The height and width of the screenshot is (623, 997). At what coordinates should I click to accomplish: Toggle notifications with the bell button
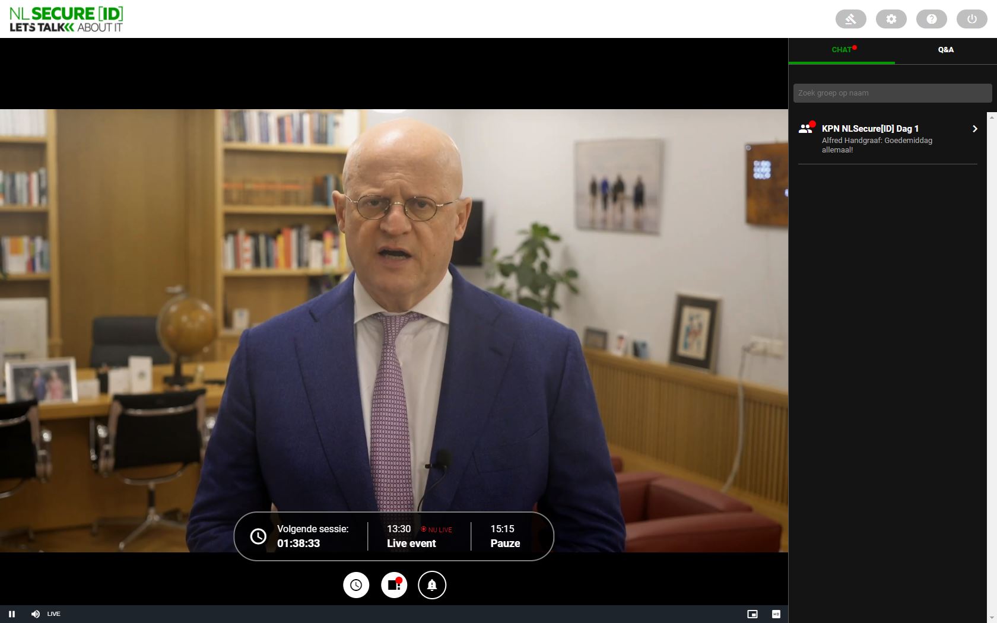[x=432, y=585]
